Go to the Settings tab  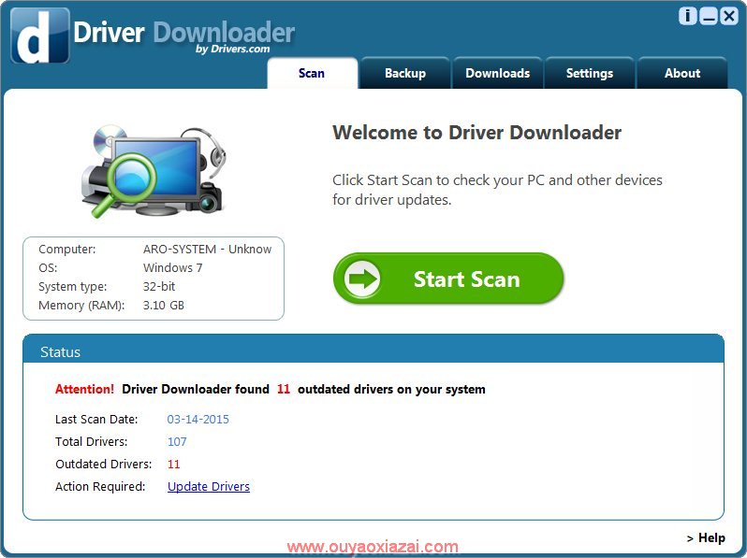pos(590,73)
